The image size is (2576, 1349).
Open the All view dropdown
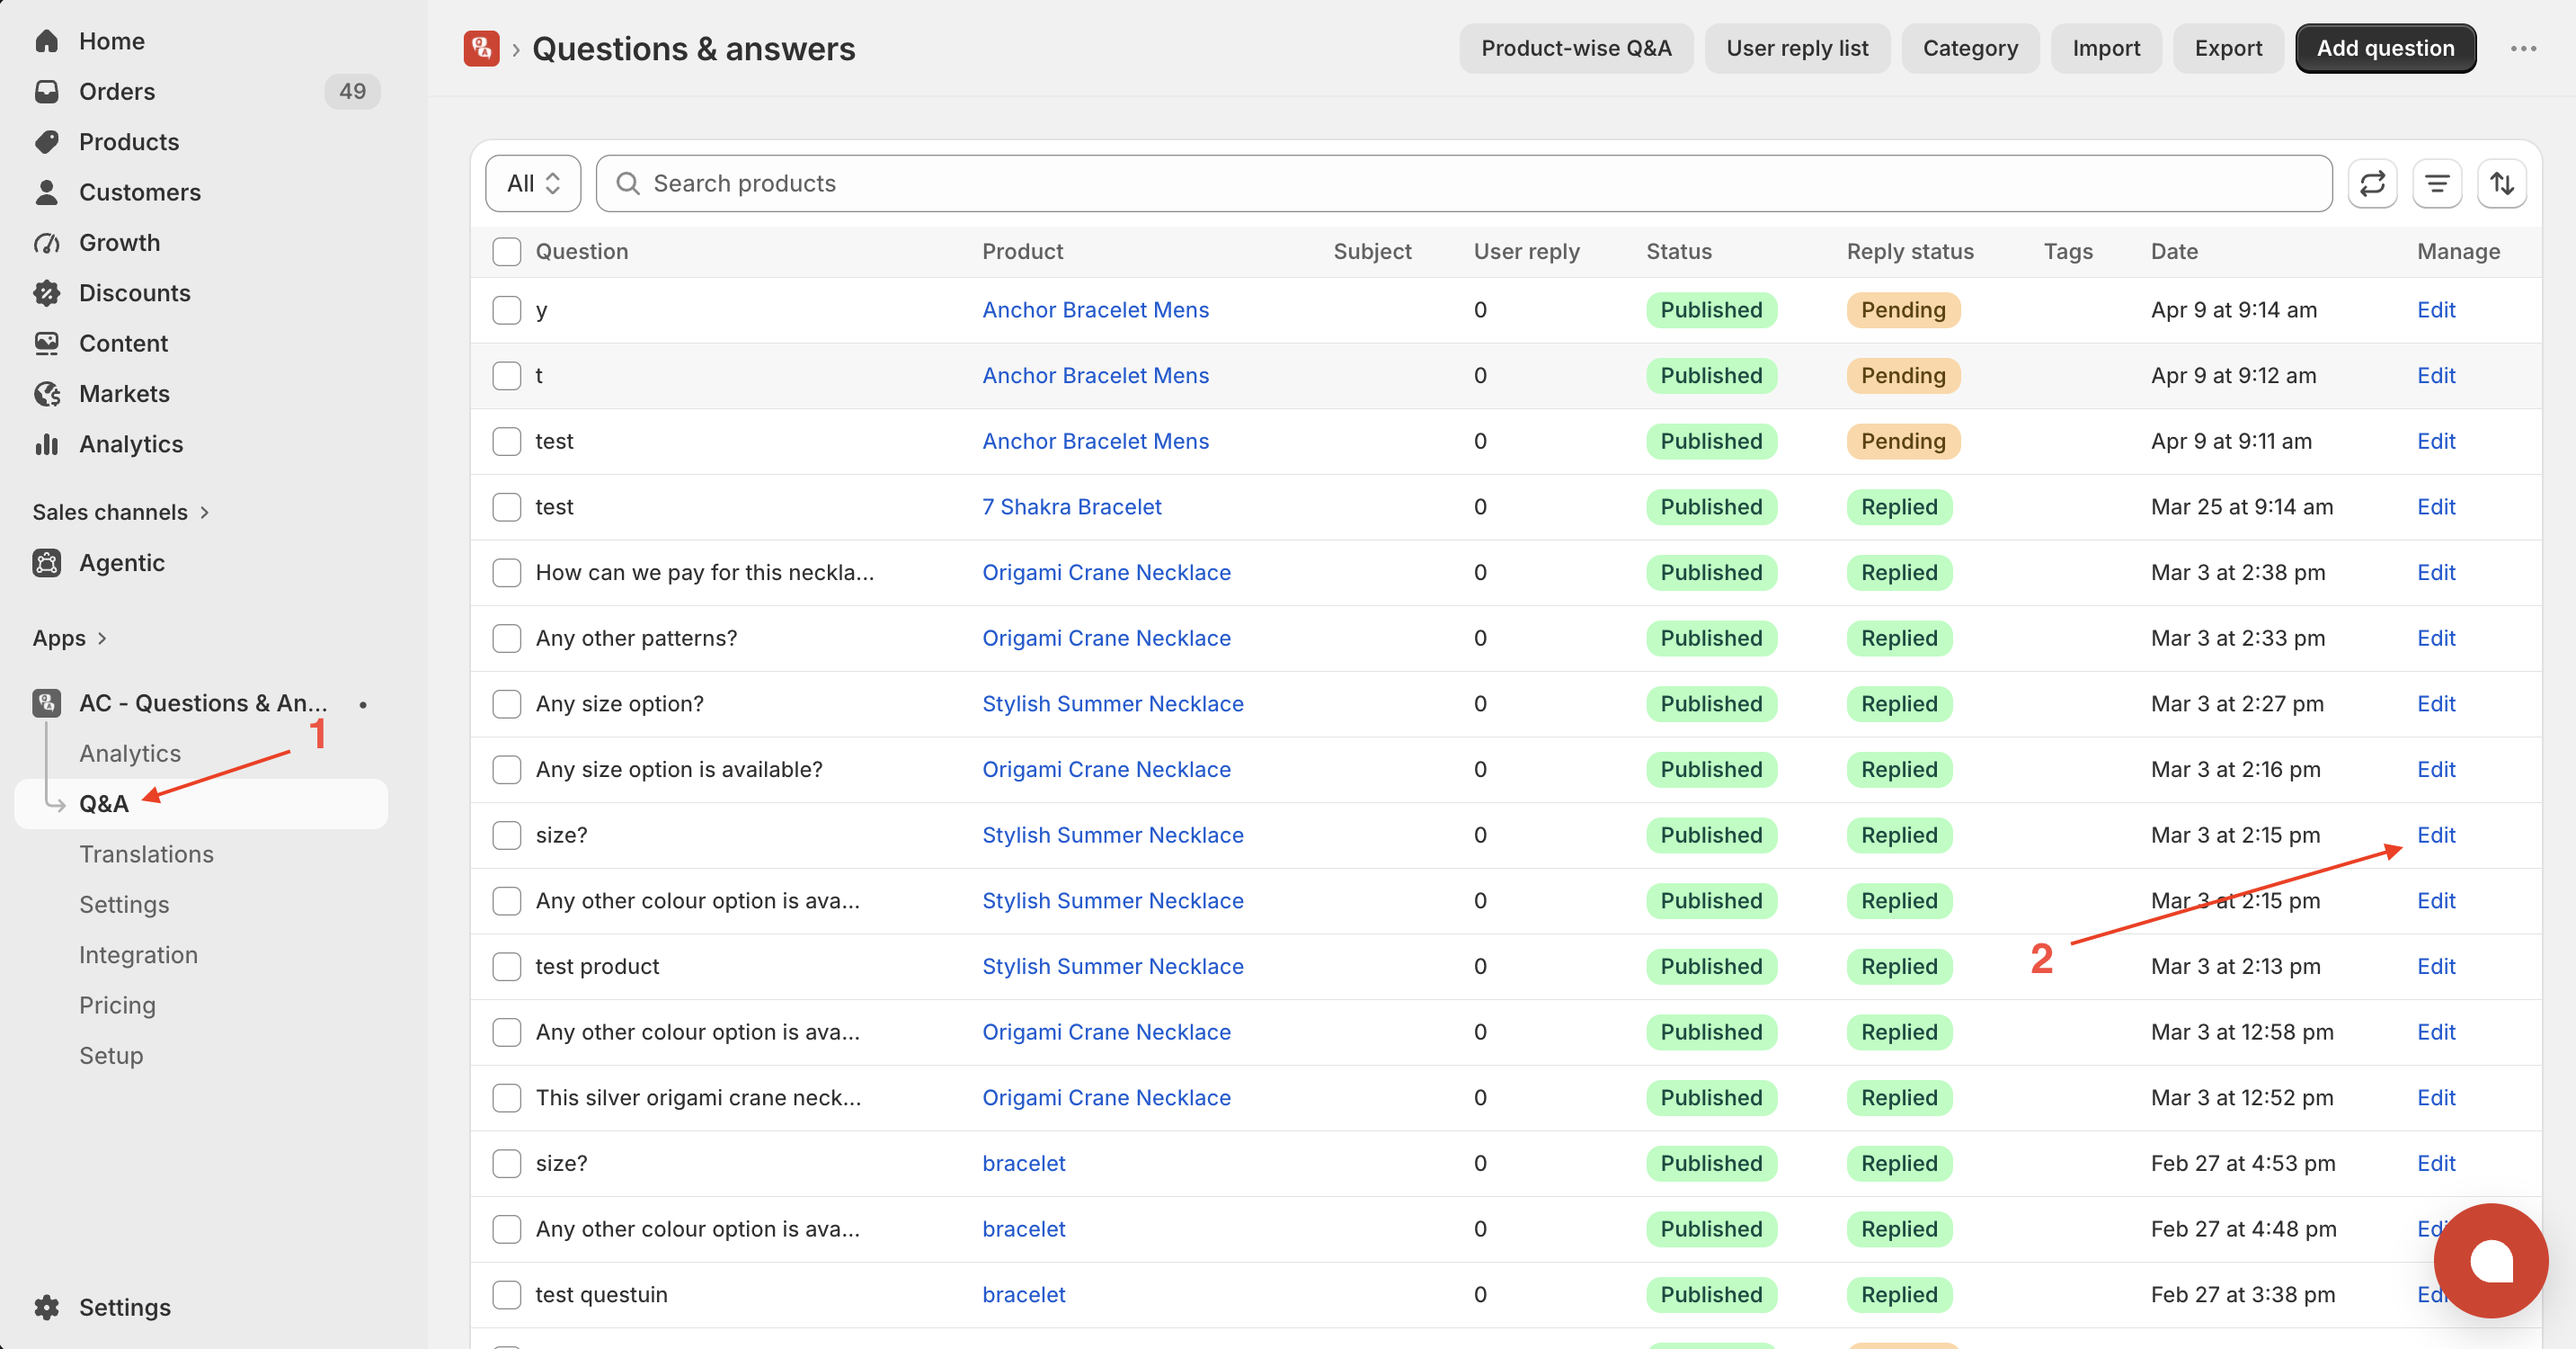pos(533,183)
